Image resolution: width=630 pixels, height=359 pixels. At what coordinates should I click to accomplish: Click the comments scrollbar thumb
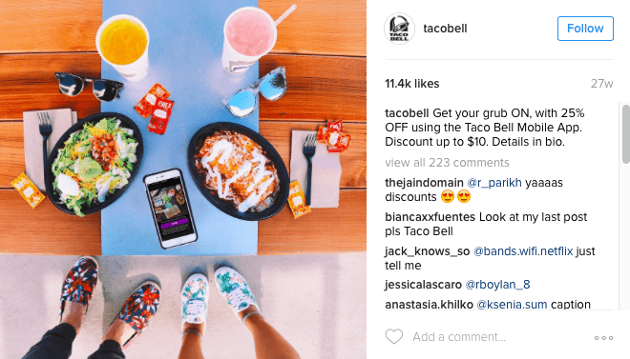[x=626, y=134]
